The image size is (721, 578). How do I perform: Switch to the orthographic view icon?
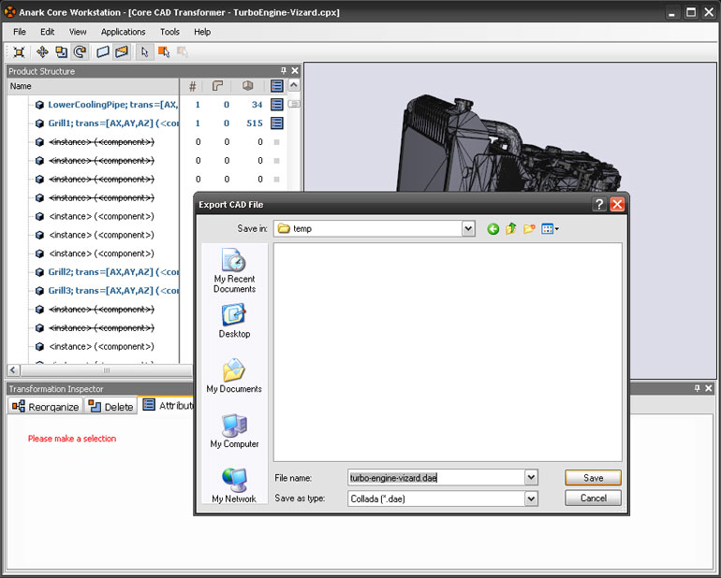103,52
